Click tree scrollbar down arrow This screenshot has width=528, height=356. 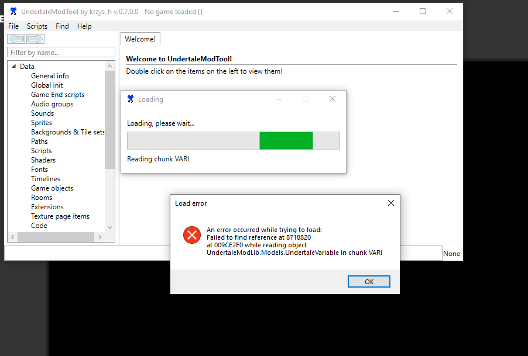(x=110, y=227)
